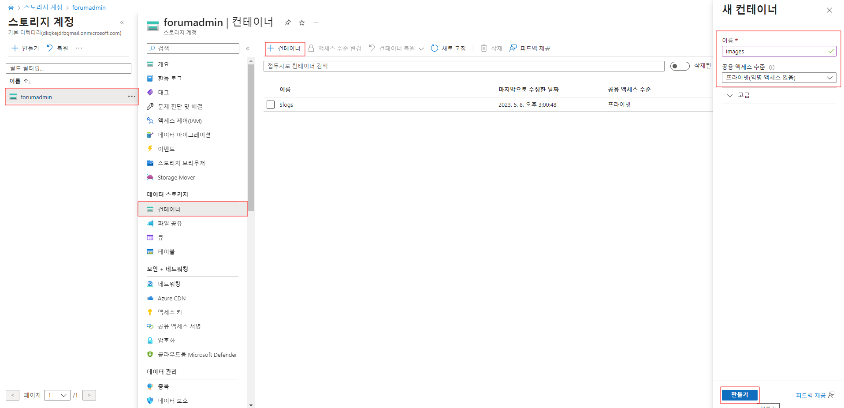Image resolution: width=844 pixels, height=408 pixels.
Task: Open the 컨테이너 복원 dropdown
Action: pos(421,49)
